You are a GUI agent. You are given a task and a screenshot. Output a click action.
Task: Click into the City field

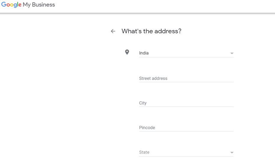[x=186, y=103]
